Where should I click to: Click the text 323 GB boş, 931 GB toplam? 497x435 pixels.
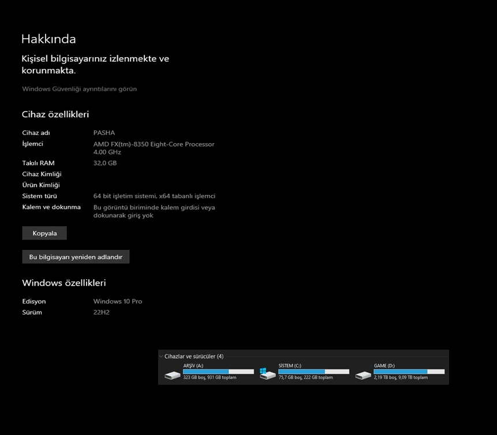210,377
